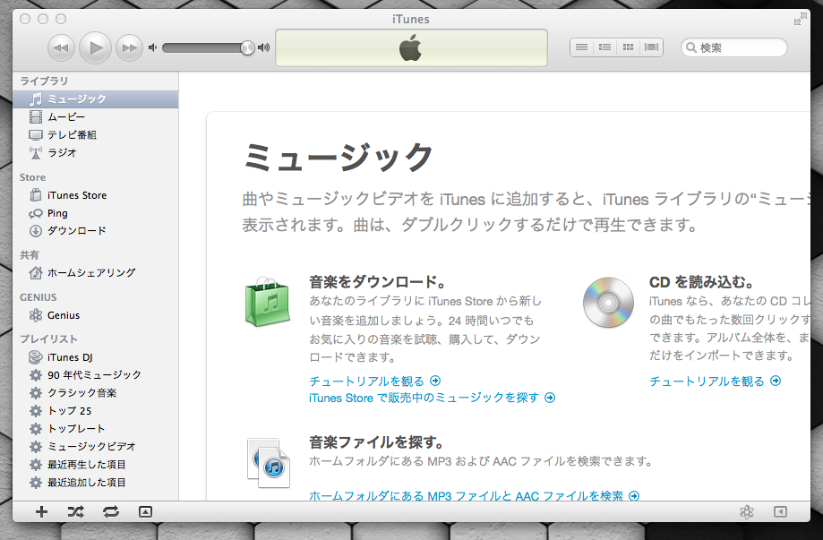Click the 音楽をダウンロード。 heading
This screenshot has width=823, height=540.
pos(377,282)
